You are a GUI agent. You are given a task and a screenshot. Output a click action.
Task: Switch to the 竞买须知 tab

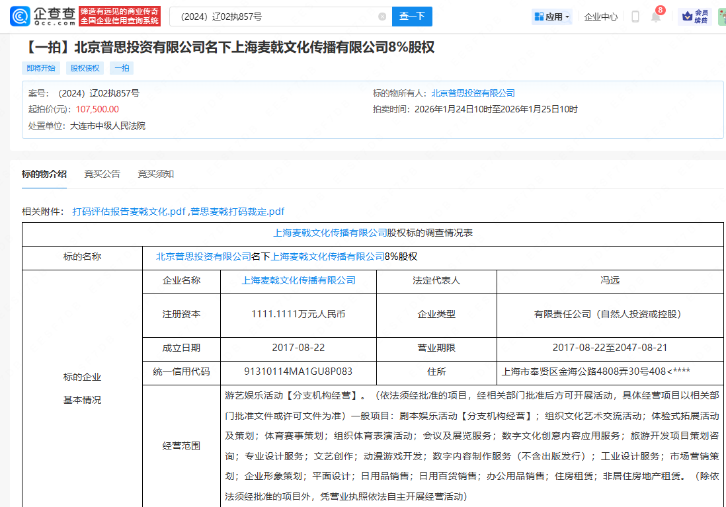(x=156, y=174)
